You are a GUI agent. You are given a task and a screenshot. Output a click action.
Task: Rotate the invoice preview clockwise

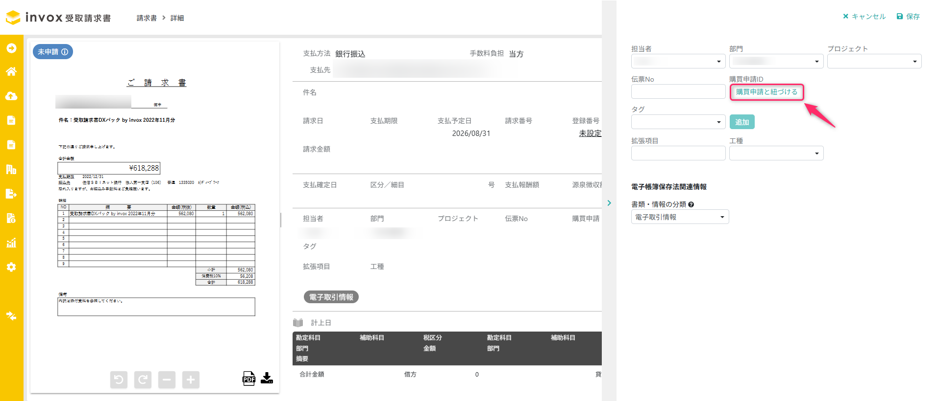click(143, 379)
